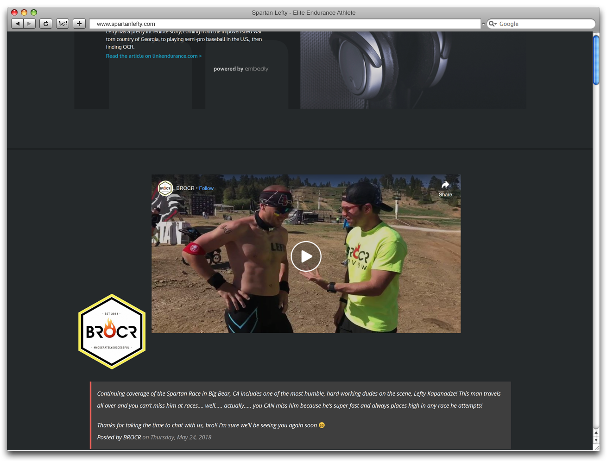
Task: Click the small resize handle right of the address bar
Action: (483, 24)
